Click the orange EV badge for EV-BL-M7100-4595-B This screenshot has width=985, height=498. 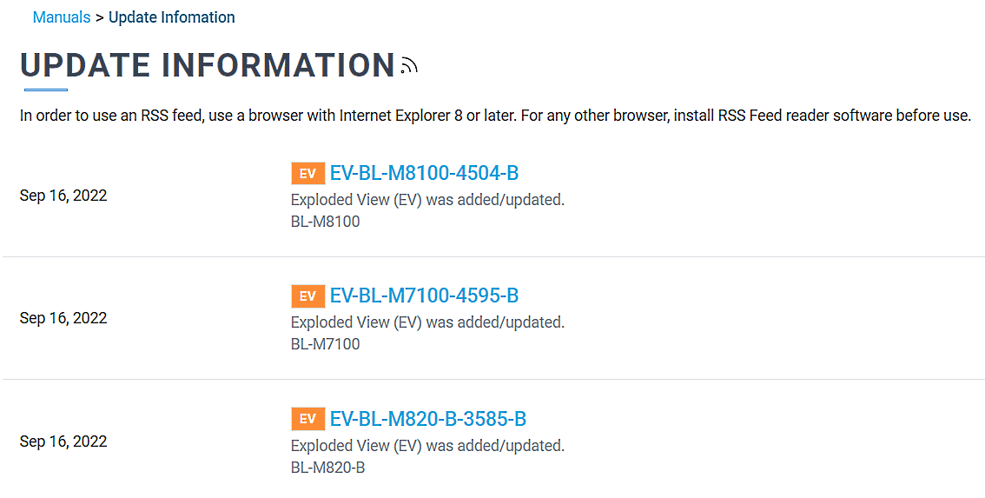307,296
